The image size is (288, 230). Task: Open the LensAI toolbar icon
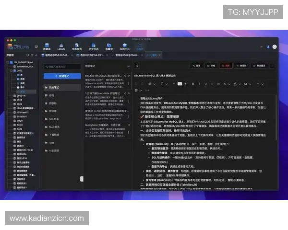tap(61, 46)
